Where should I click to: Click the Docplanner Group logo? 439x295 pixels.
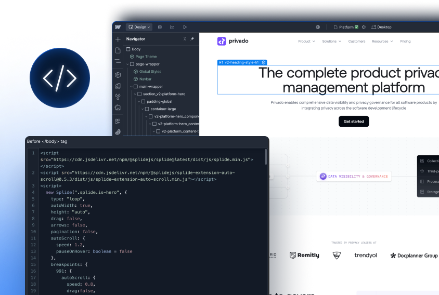[x=414, y=256]
